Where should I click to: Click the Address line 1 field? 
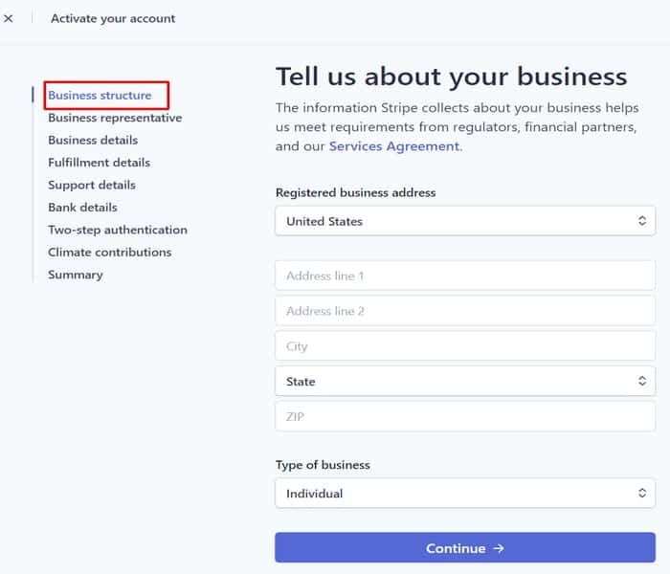coord(465,276)
